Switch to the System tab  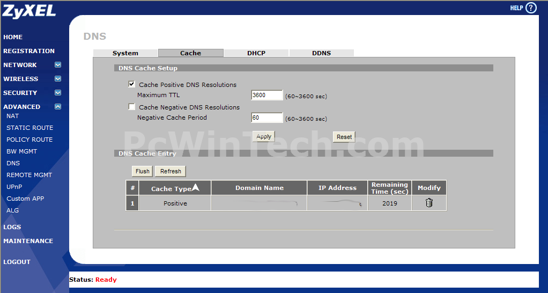(x=125, y=53)
